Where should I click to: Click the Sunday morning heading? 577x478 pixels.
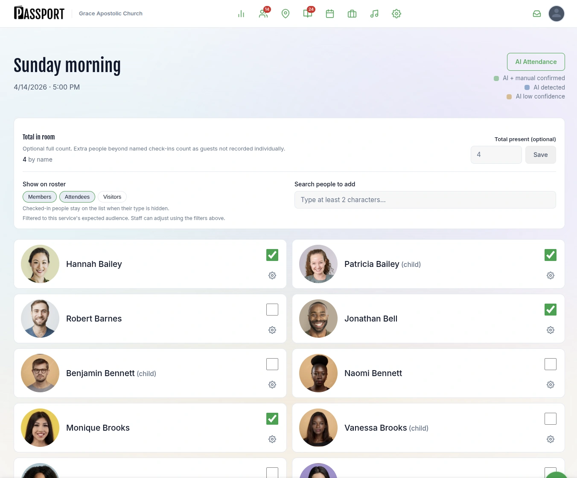click(x=67, y=66)
